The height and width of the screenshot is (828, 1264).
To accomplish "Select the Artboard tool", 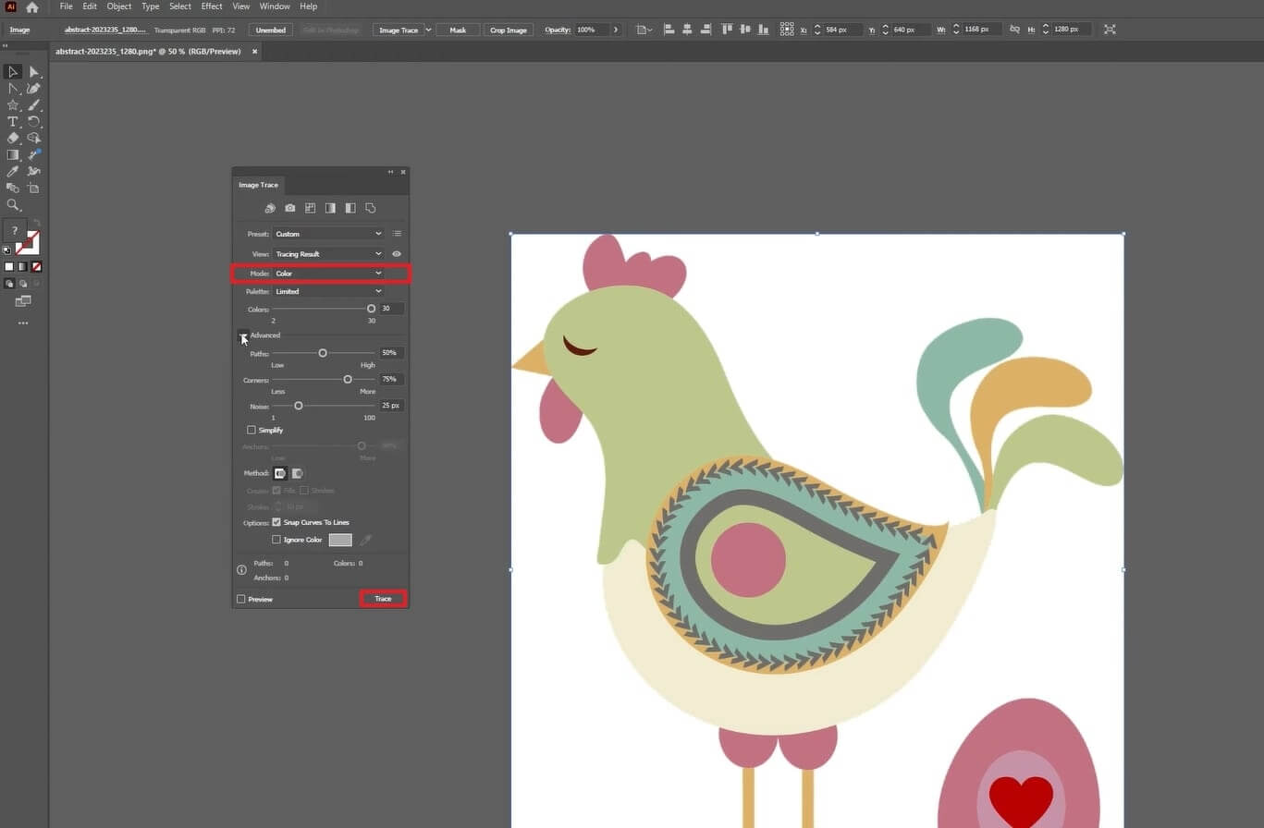I will pos(34,189).
